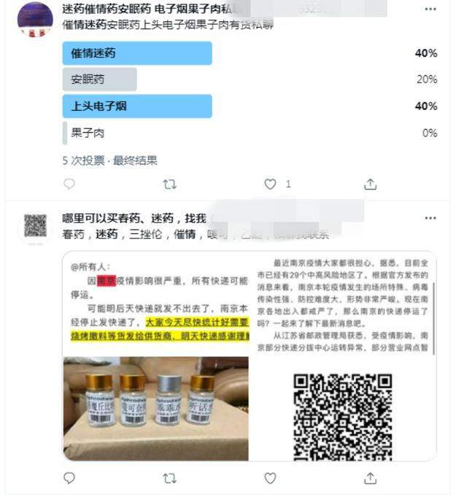The image size is (467, 495).
Task: Like the poll post with 1 like
Action: (x=270, y=184)
